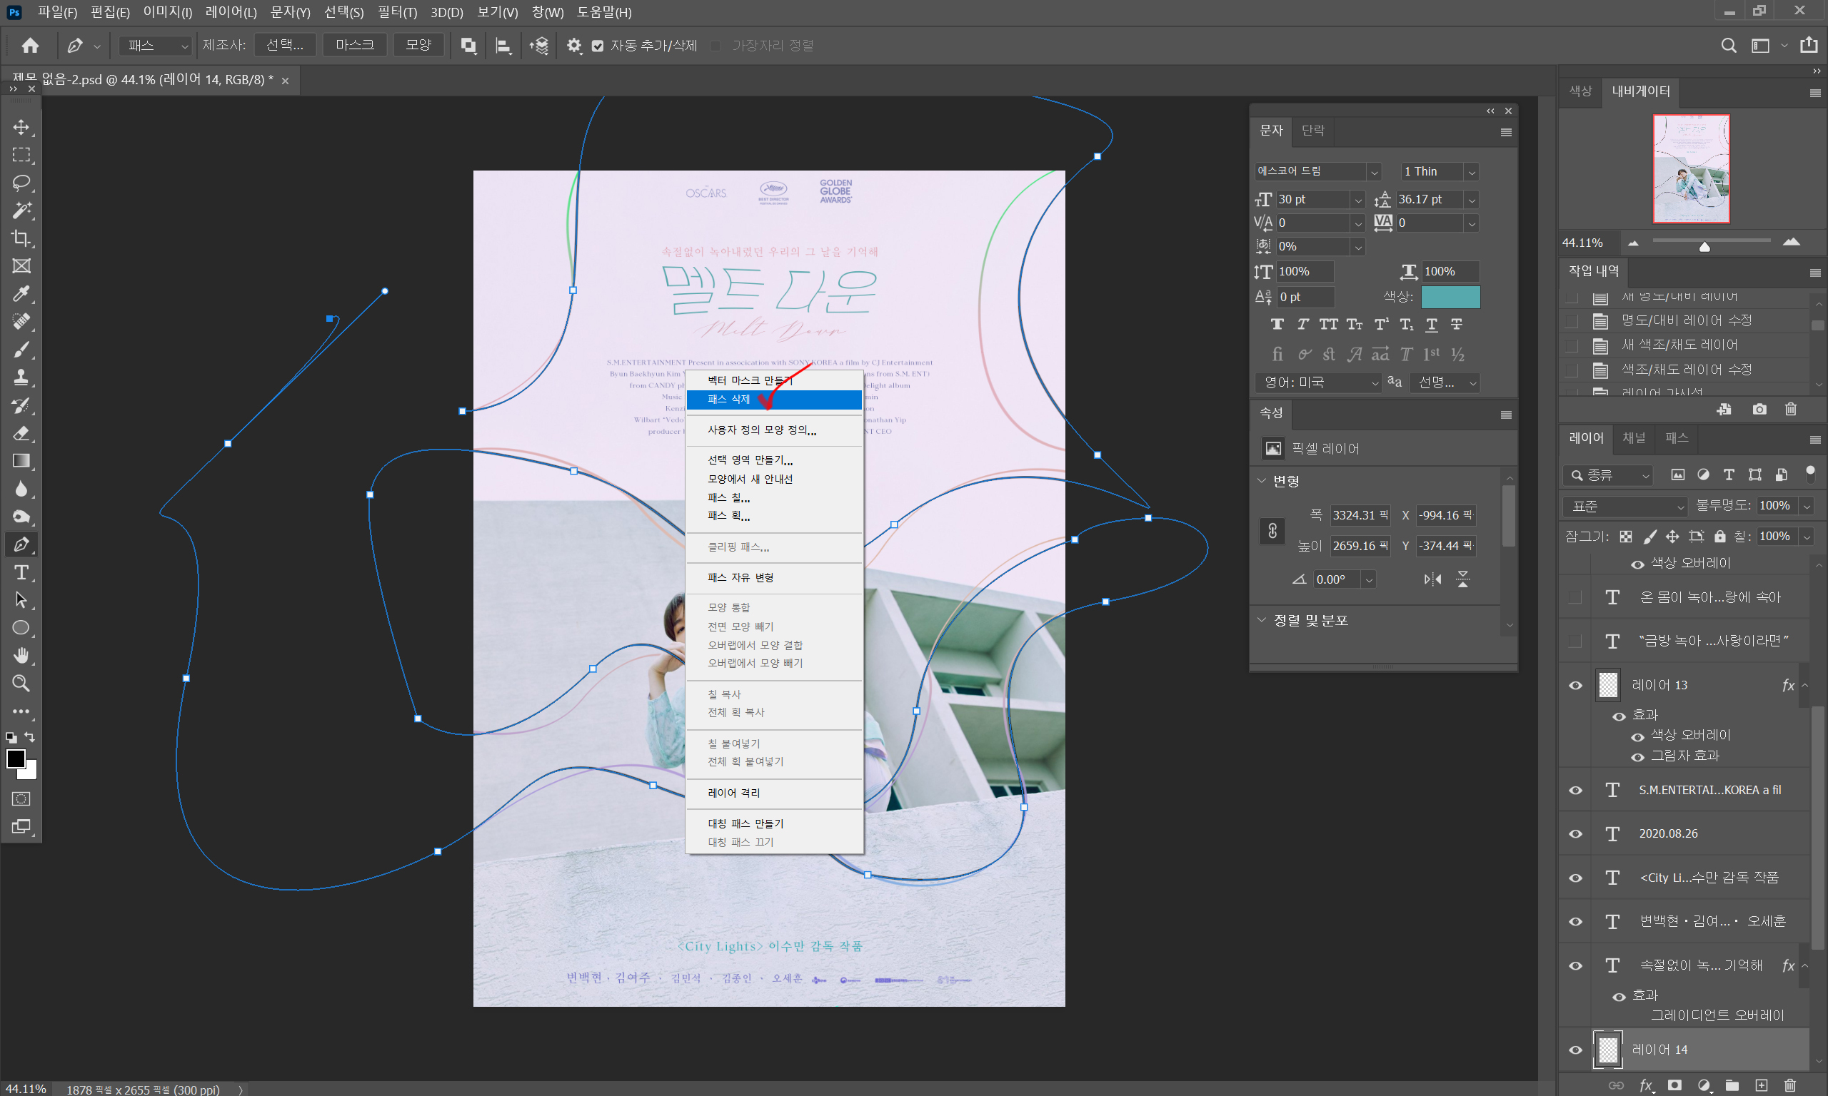Show the 온 몸이 녹아 text layer
This screenshot has height=1096, width=1828.
(1575, 597)
